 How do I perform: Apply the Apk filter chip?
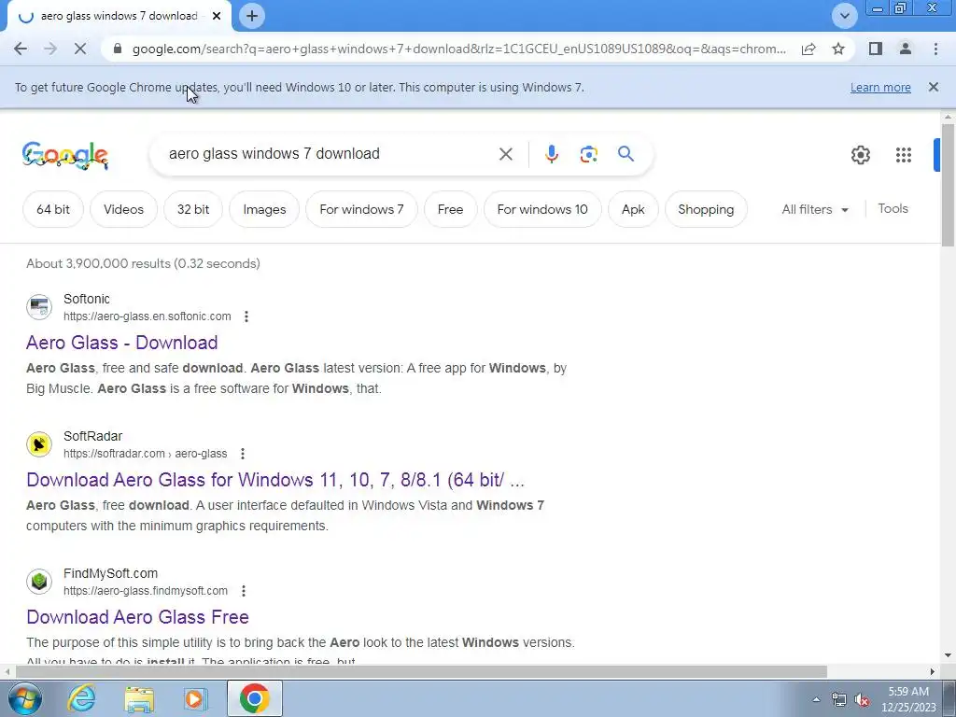click(x=634, y=209)
